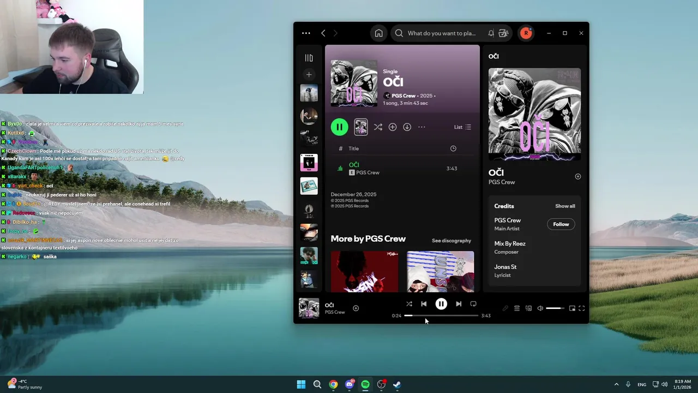Create a new playlist with plus button
The height and width of the screenshot is (393, 698).
pyautogui.click(x=309, y=75)
